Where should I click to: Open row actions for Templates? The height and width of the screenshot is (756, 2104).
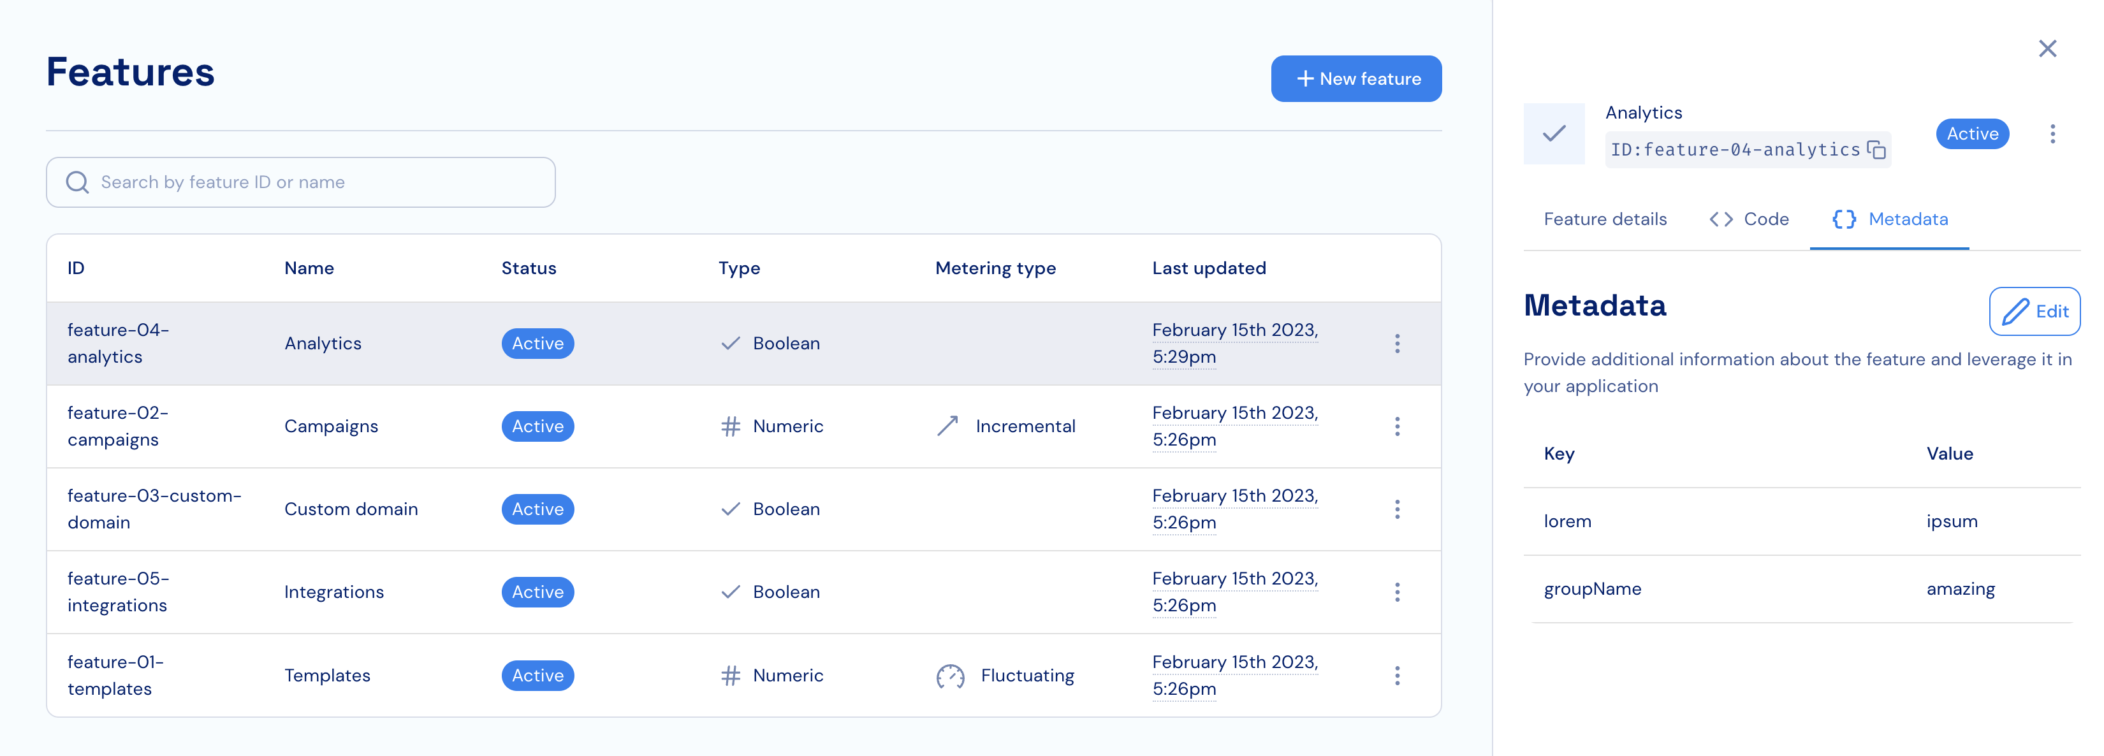1397,675
